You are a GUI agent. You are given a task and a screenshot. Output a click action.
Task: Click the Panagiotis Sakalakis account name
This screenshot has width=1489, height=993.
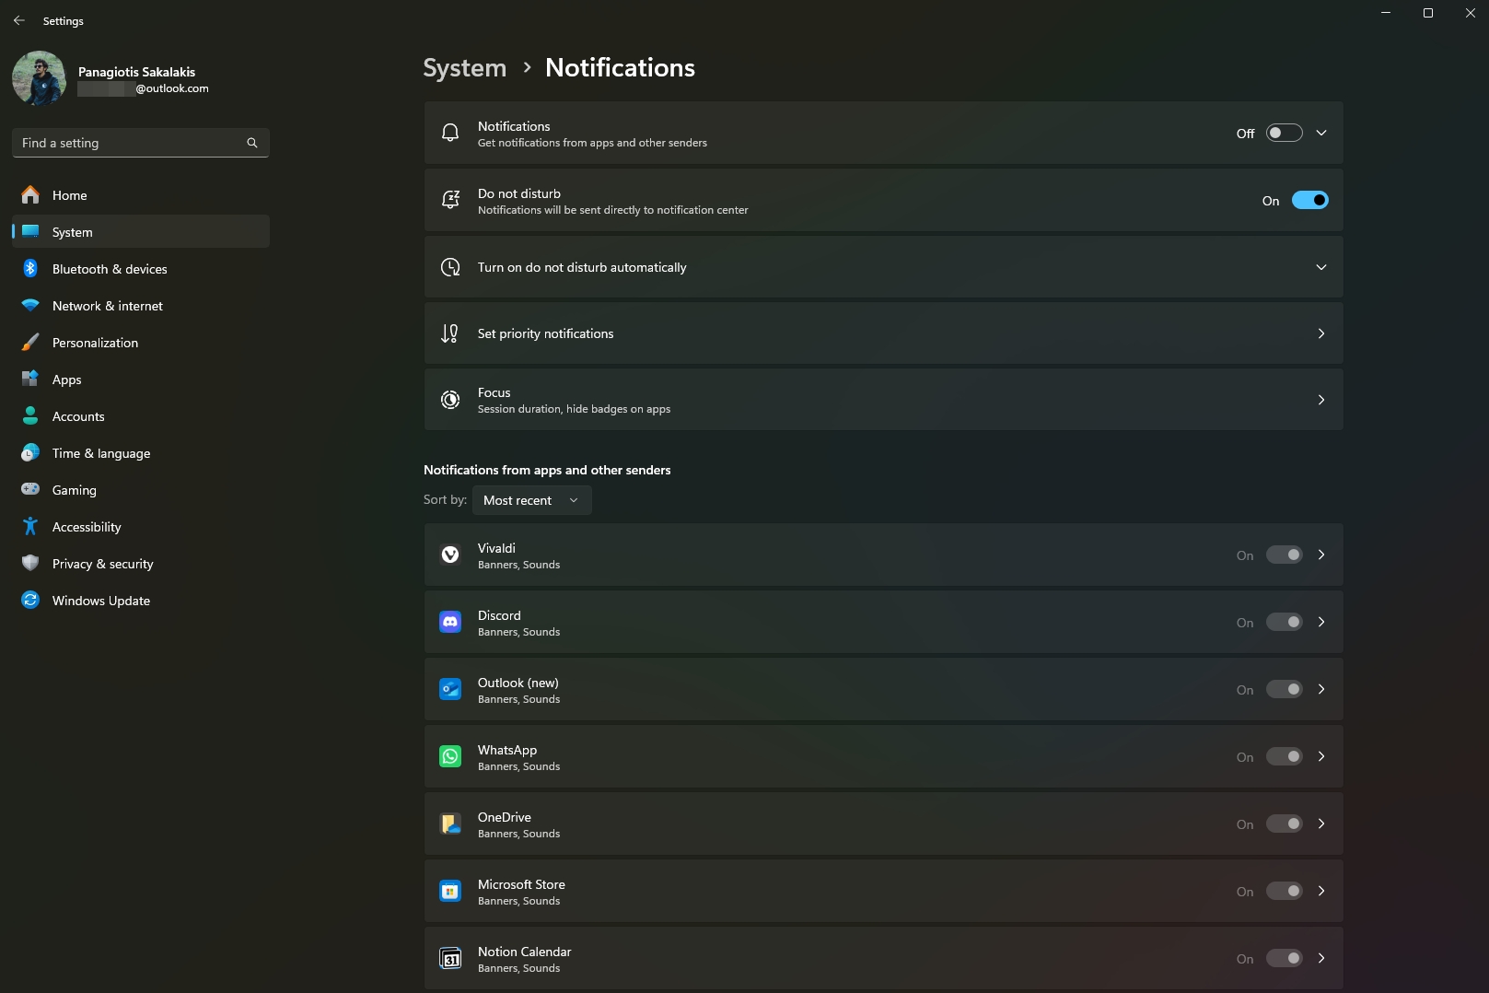click(x=136, y=72)
